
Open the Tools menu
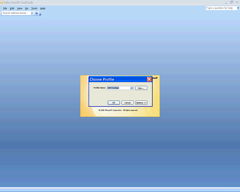click(34, 8)
